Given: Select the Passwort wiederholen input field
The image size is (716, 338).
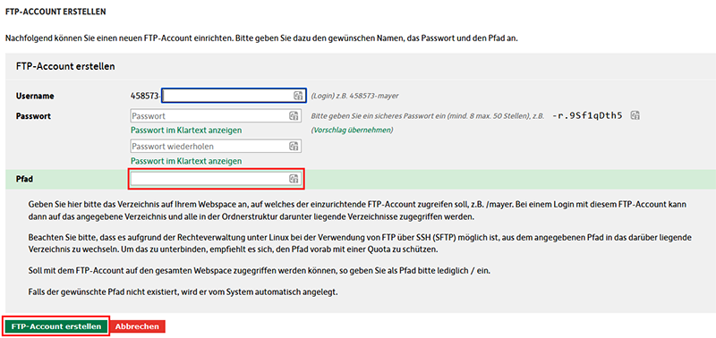Looking at the screenshot, I should pyautogui.click(x=216, y=147).
